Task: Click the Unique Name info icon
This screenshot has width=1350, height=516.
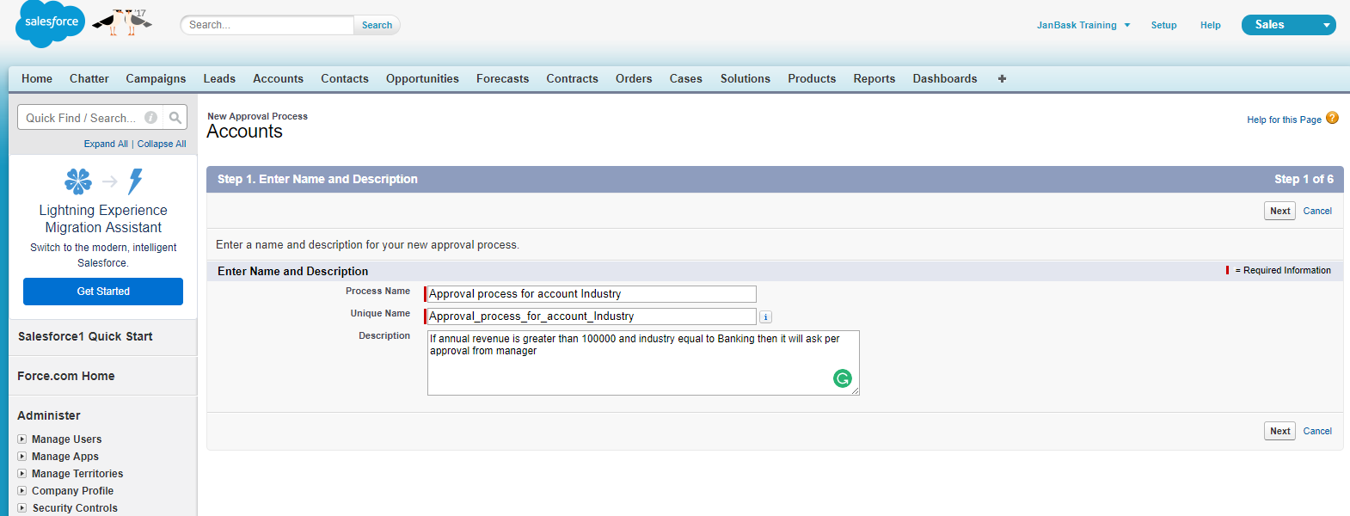Action: coord(765,317)
